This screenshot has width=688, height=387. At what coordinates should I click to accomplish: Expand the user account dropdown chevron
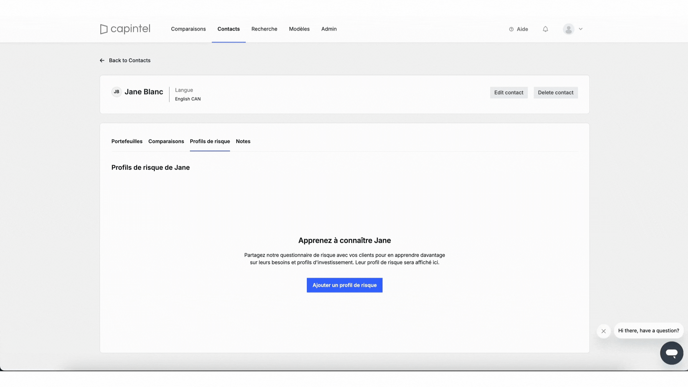(580, 29)
